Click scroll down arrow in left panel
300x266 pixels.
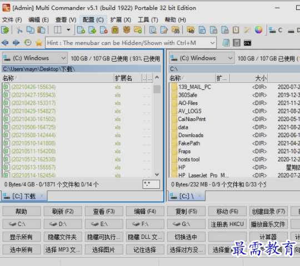click(157, 174)
